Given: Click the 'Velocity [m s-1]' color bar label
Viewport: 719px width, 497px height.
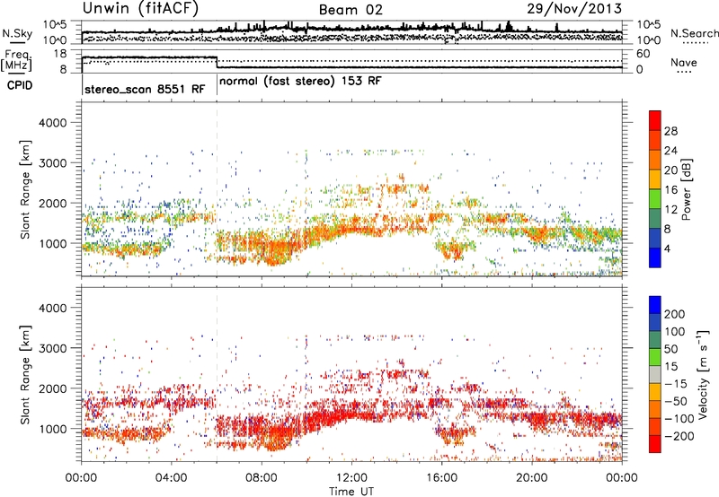Looking at the screenshot, I should coord(702,373).
